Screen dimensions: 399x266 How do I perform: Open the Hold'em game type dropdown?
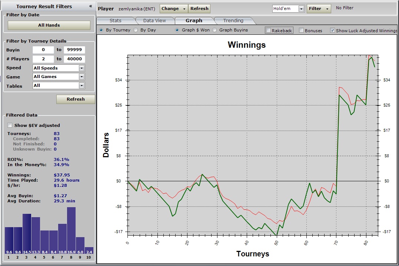point(301,9)
